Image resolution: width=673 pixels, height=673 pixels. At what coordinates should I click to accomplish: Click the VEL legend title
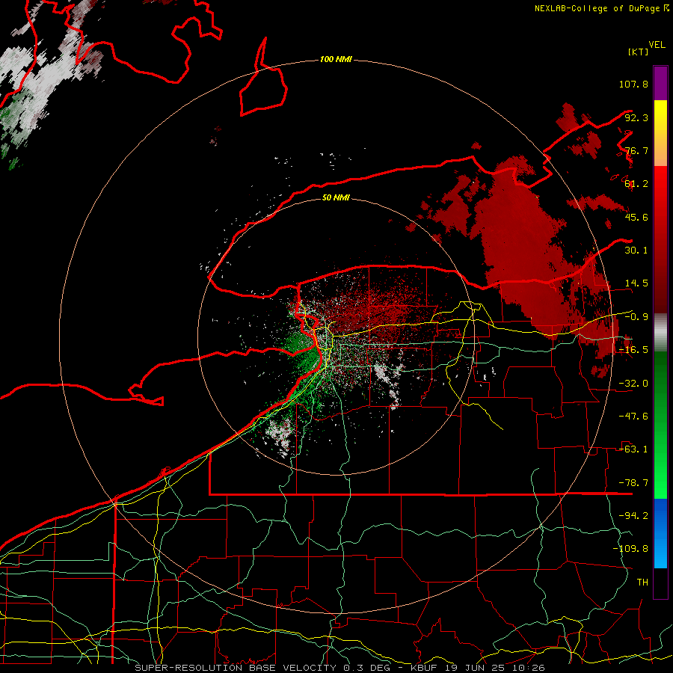tap(657, 45)
